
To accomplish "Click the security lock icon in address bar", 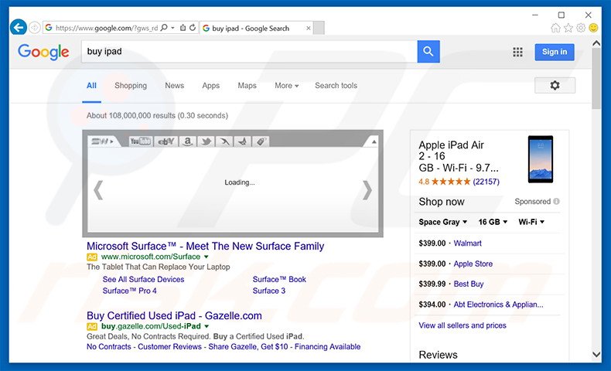I will [x=183, y=28].
